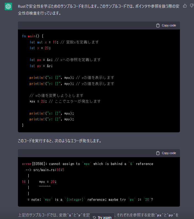Give the response a thumbs up

(x=185, y=6)
